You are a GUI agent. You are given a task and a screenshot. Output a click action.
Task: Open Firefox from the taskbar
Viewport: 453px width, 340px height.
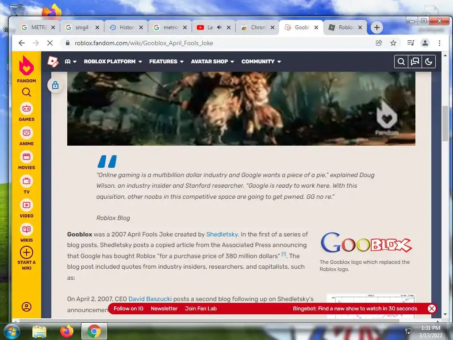point(67,331)
